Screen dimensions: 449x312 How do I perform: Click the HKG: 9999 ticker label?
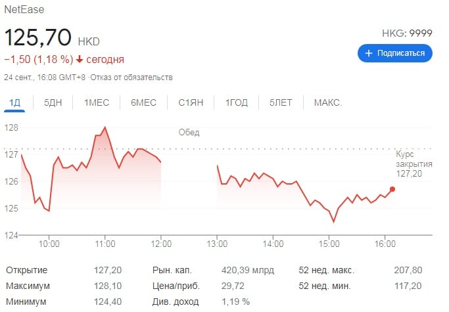(407, 33)
